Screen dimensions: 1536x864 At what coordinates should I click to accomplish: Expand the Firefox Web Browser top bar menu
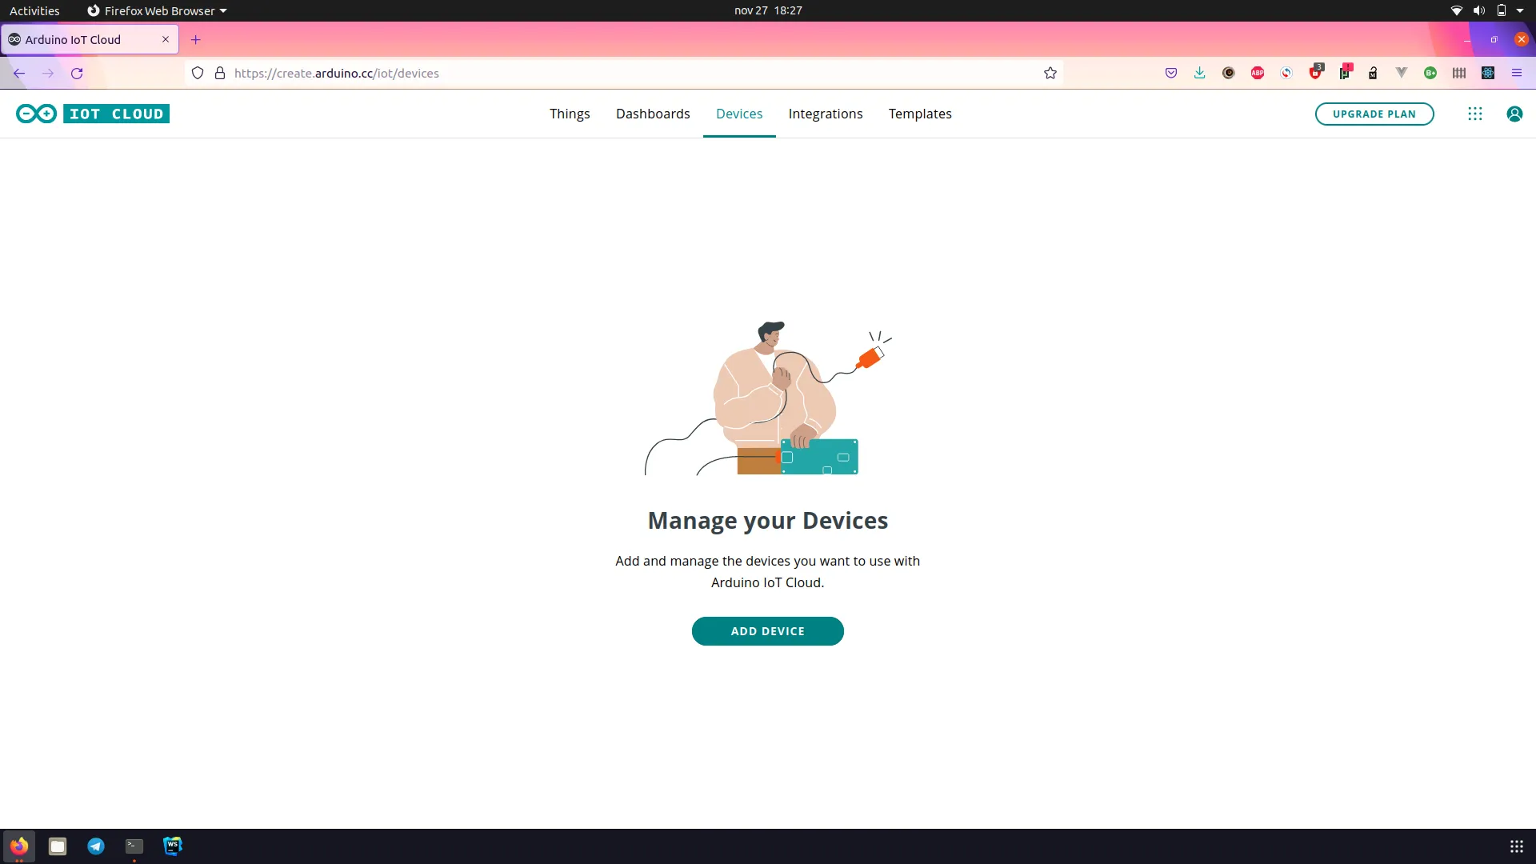(157, 10)
